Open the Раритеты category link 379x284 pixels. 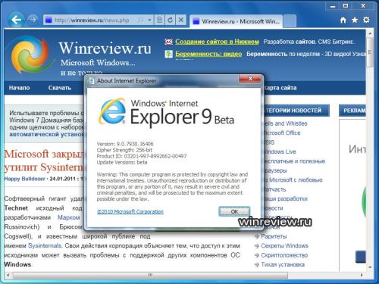pyautogui.click(x=274, y=236)
